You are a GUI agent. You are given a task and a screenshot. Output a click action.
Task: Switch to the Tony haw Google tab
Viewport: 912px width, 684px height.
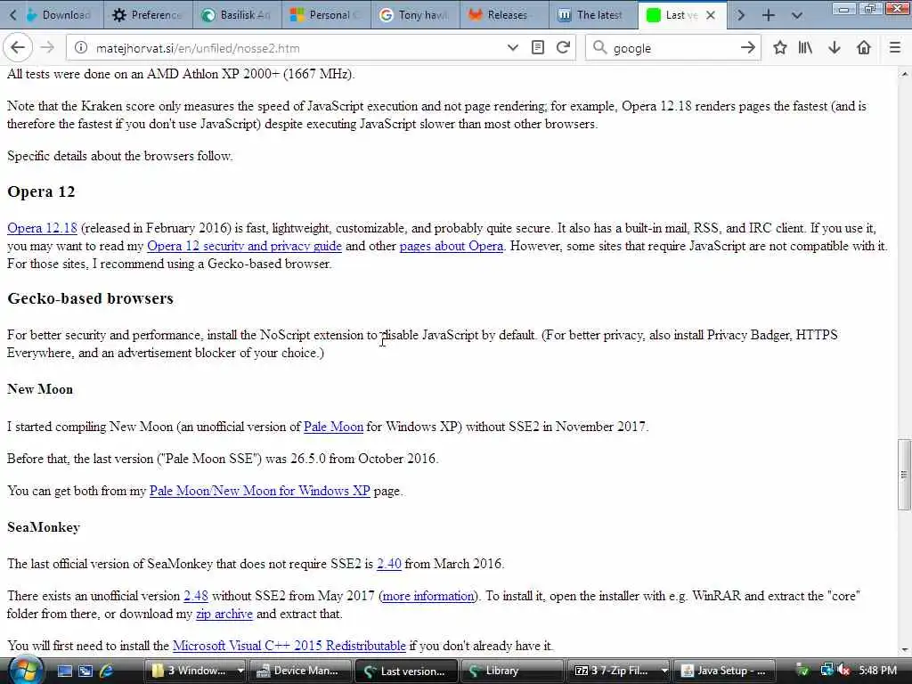coord(415,15)
